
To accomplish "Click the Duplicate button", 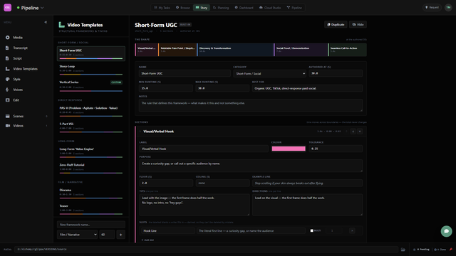I will pos(336,25).
